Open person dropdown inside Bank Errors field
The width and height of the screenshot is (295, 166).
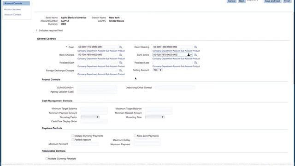(x=189, y=55)
